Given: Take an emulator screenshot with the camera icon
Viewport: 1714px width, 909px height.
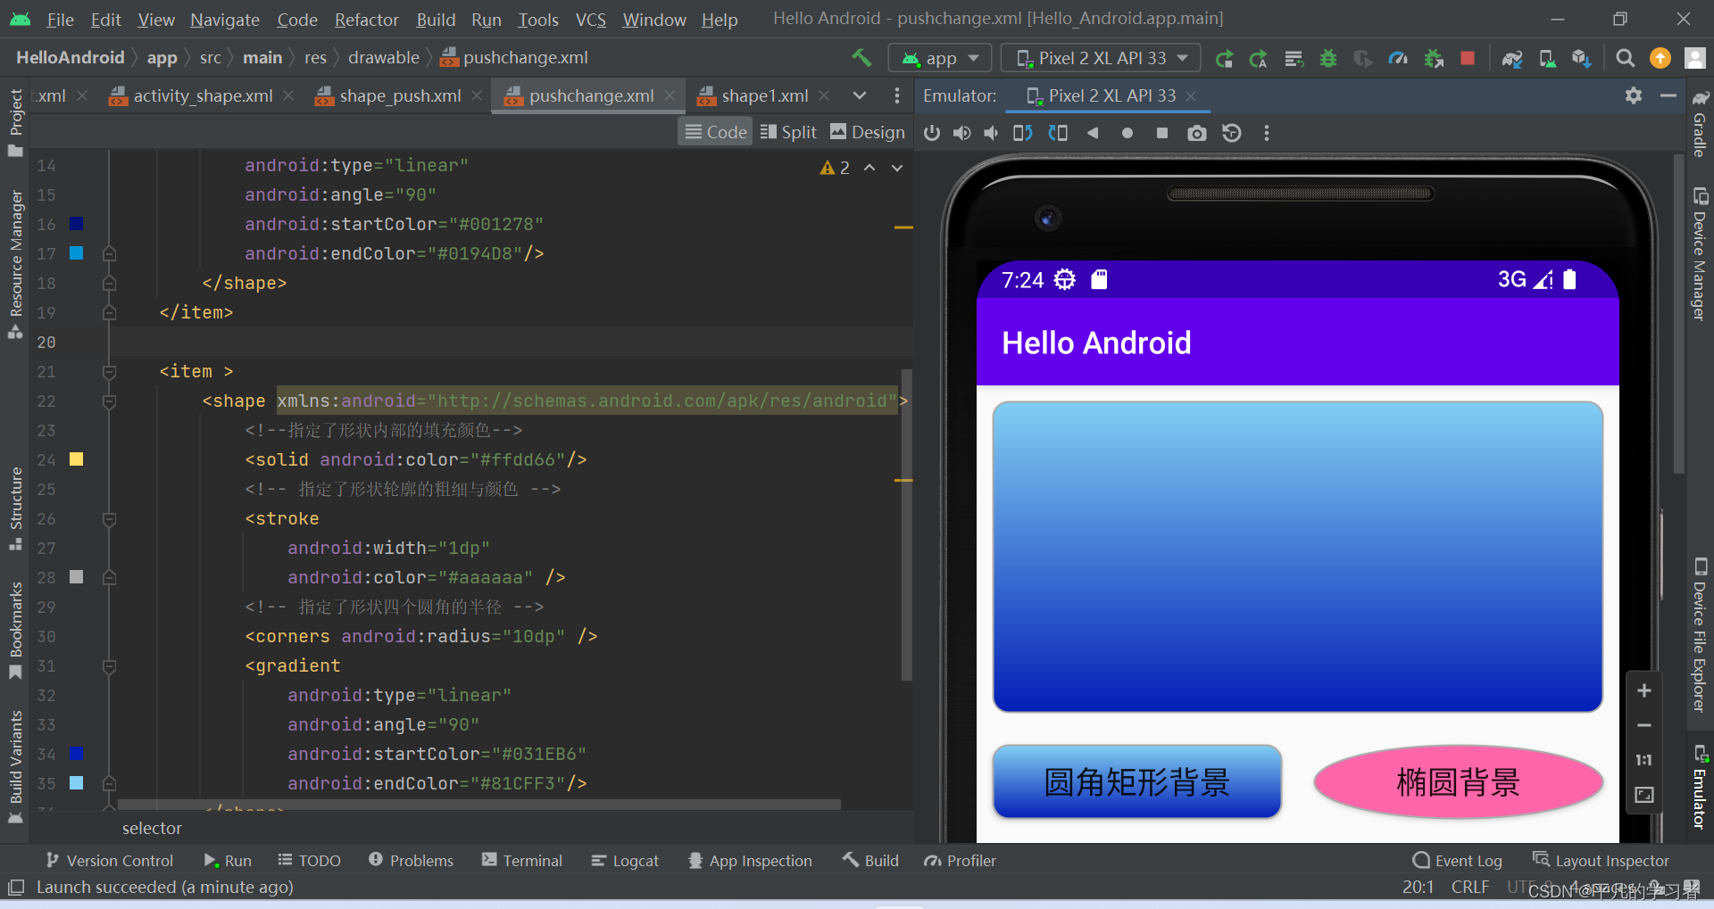Looking at the screenshot, I should click(x=1197, y=133).
